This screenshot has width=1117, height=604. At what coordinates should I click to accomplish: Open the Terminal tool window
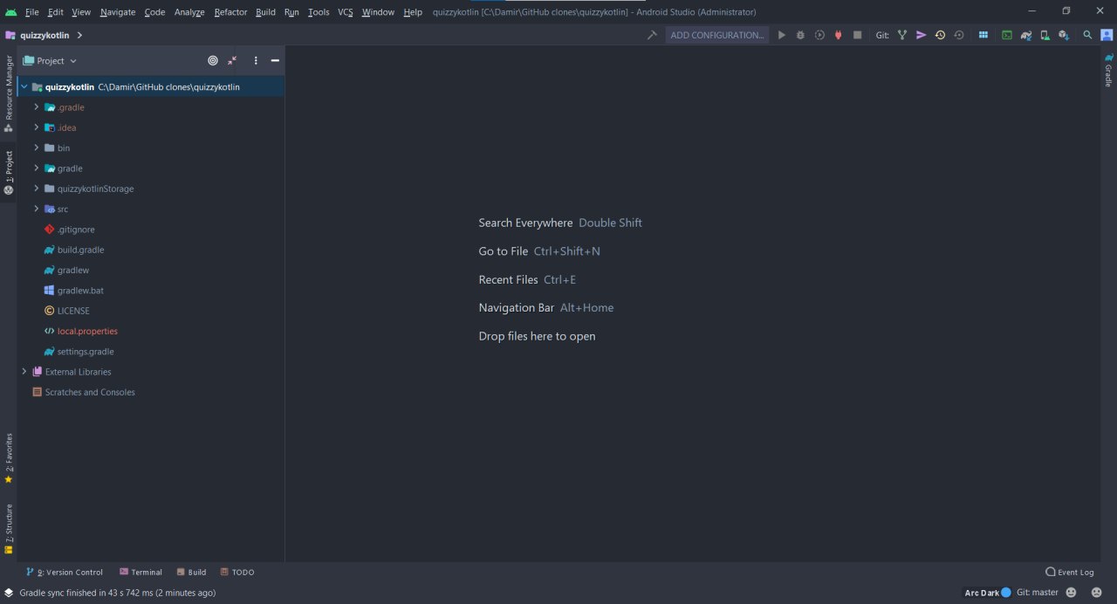click(140, 573)
